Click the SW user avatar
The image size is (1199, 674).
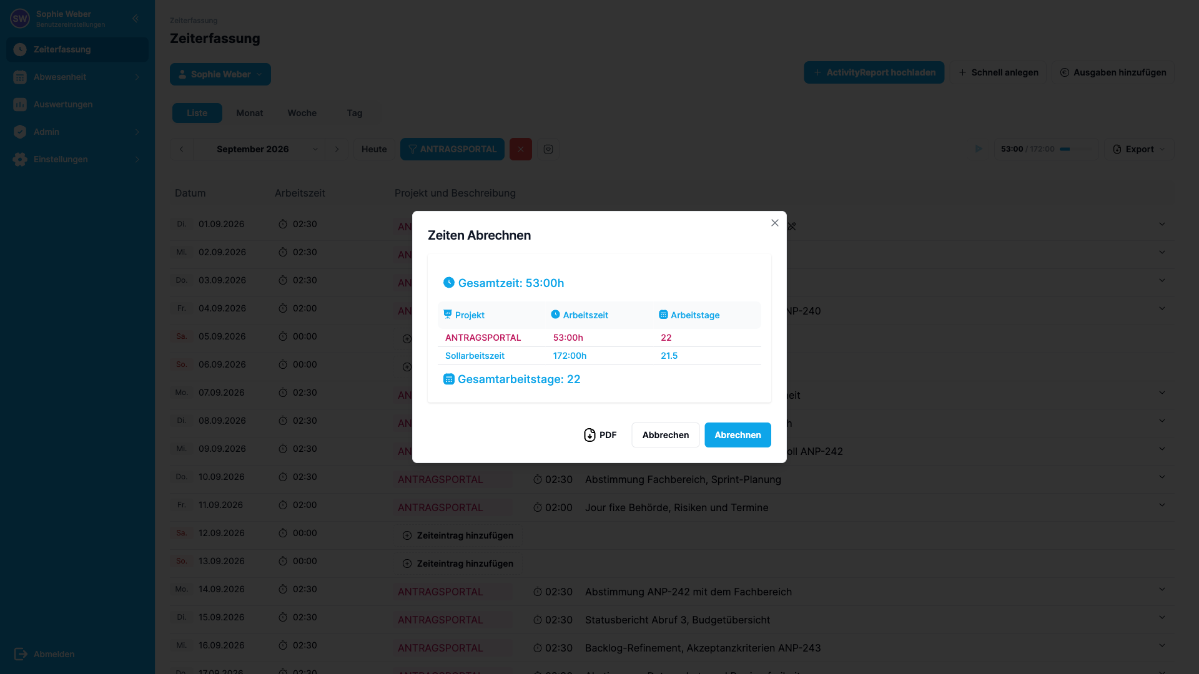[x=20, y=19]
